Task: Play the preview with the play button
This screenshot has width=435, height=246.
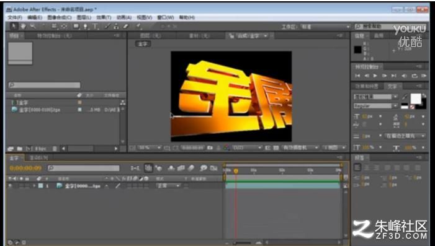Action: click(375, 76)
